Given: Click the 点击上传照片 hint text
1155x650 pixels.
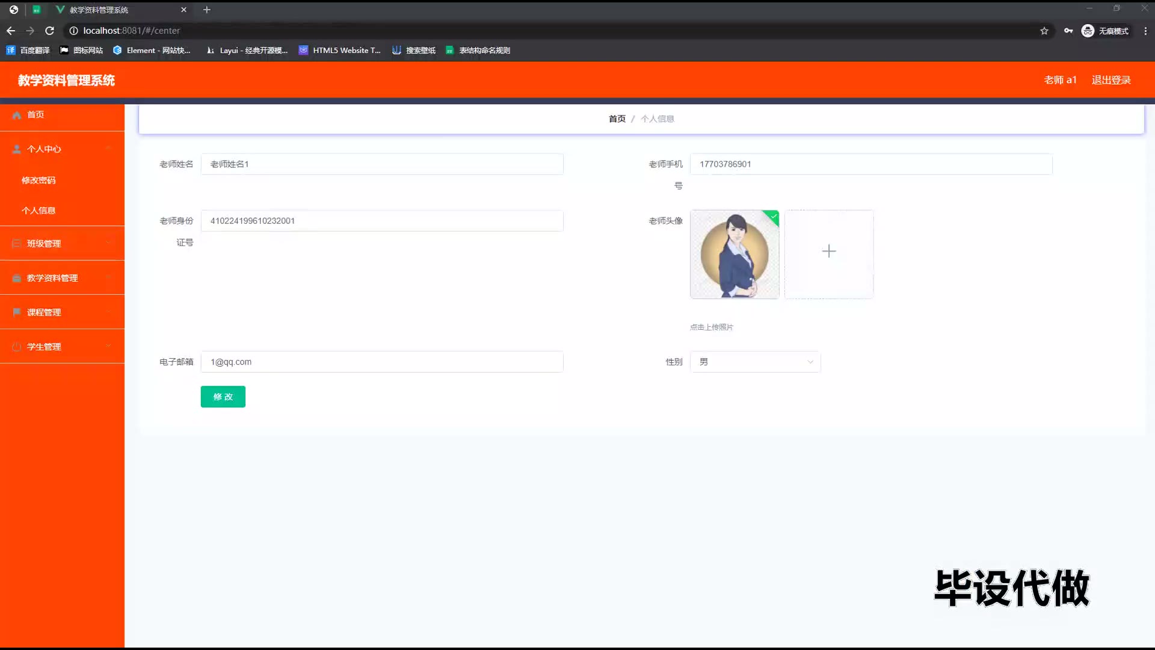Looking at the screenshot, I should [712, 327].
